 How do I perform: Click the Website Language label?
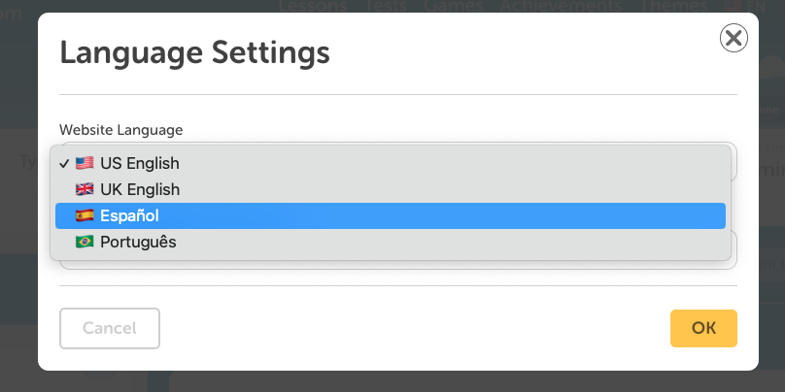click(121, 129)
